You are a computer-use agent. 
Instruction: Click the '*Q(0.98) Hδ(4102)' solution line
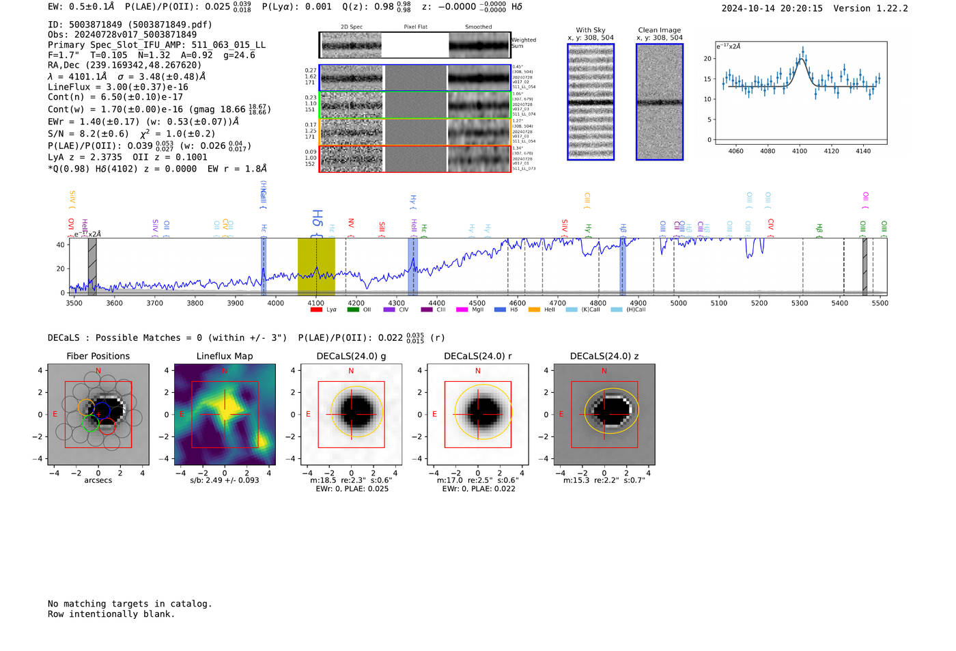click(158, 169)
